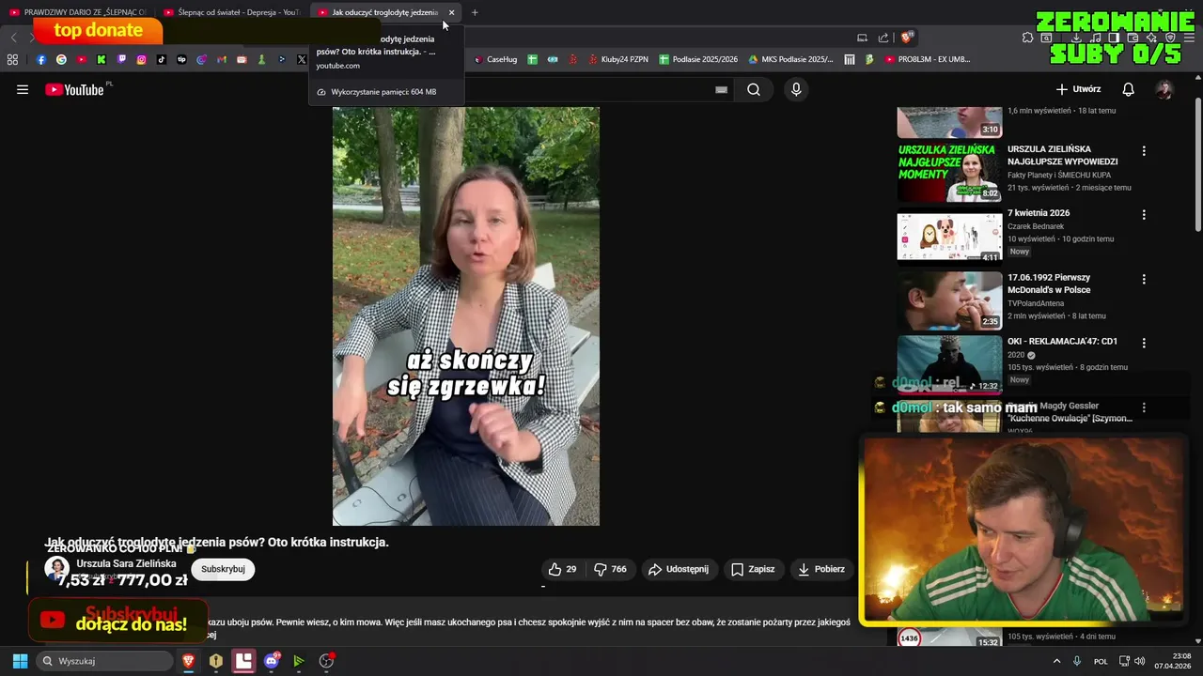1203x676 pixels.
Task: Click the share page icon in address bar
Action: (x=883, y=38)
